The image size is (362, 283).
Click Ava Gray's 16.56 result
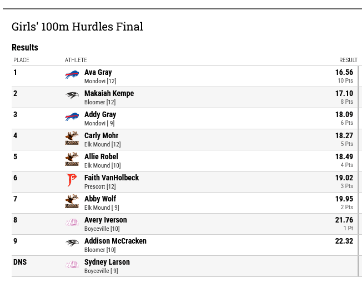(x=344, y=72)
